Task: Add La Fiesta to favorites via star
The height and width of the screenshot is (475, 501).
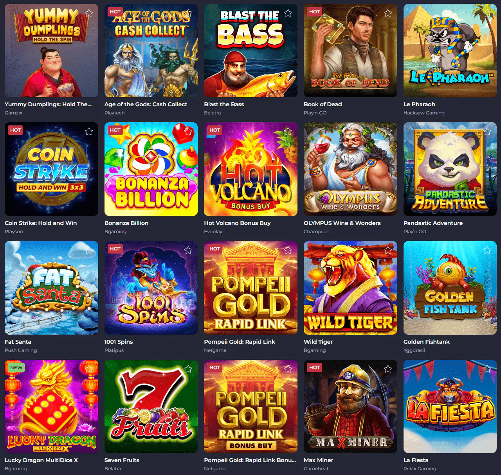Action: (x=487, y=369)
